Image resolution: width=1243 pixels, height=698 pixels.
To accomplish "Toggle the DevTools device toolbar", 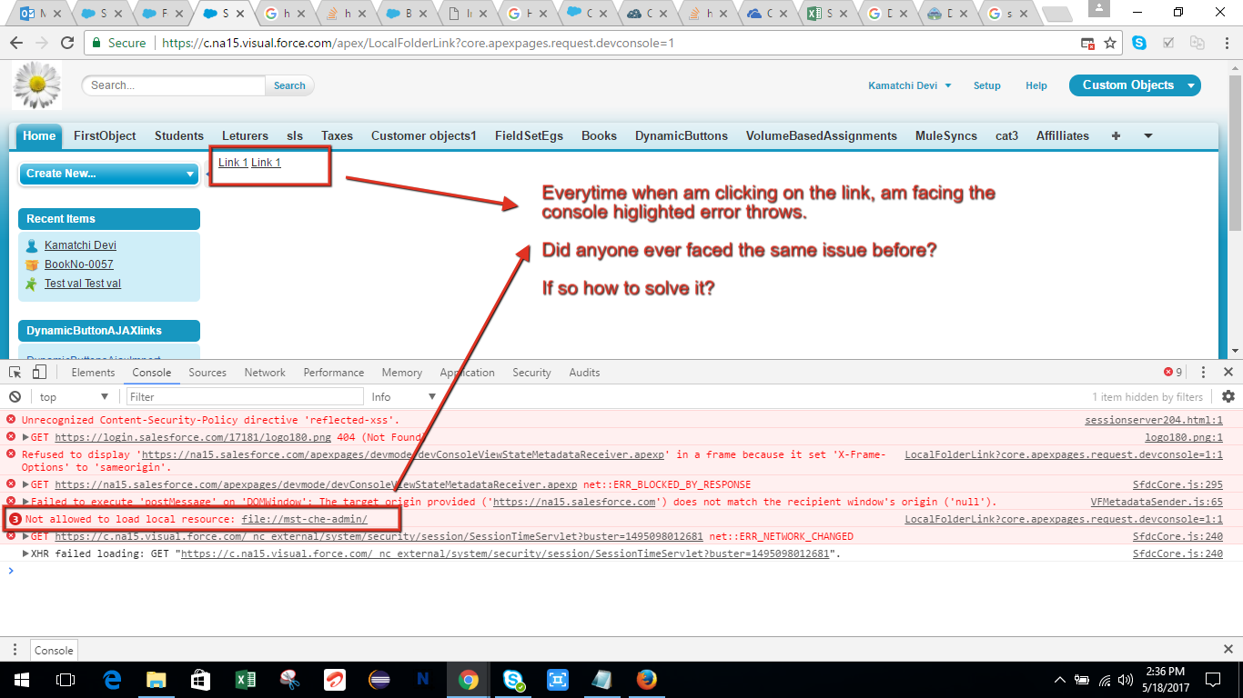I will pos(39,372).
